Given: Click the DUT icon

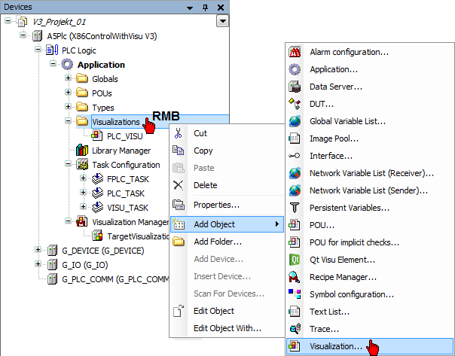Looking at the screenshot, I should pos(295,104).
